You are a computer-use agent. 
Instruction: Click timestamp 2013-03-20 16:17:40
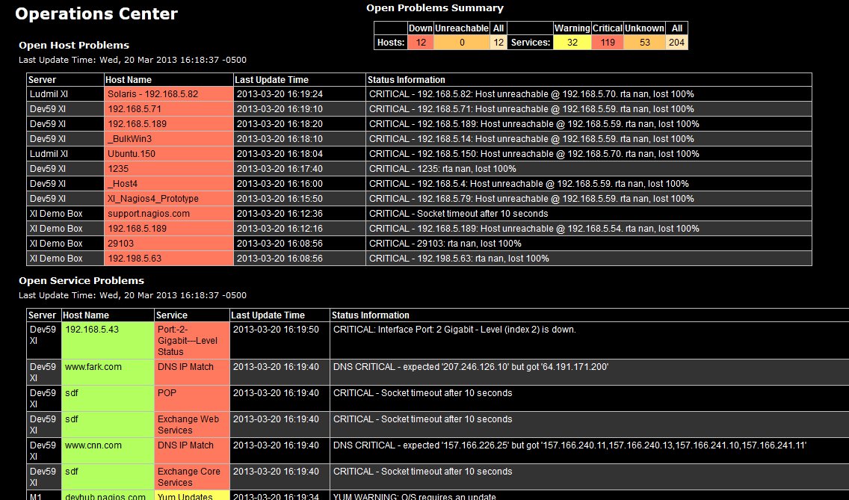click(x=280, y=168)
